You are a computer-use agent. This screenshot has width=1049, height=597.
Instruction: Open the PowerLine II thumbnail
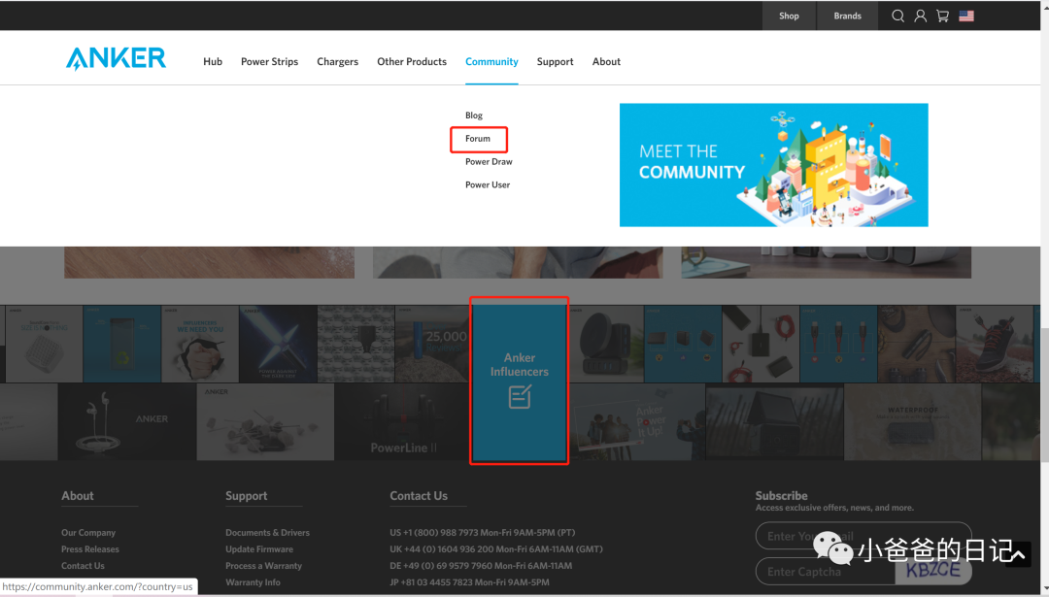[403, 421]
